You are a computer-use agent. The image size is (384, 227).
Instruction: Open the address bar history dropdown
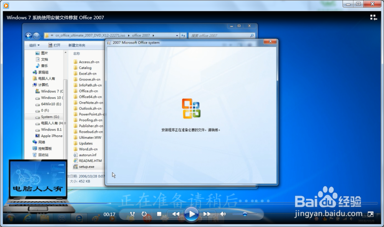point(177,35)
